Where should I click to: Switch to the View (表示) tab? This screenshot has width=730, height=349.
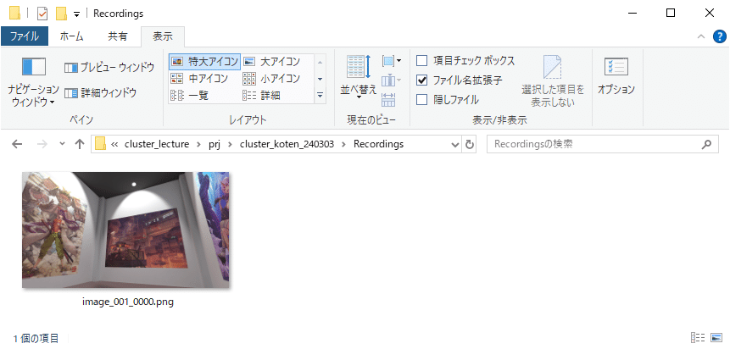pos(163,36)
